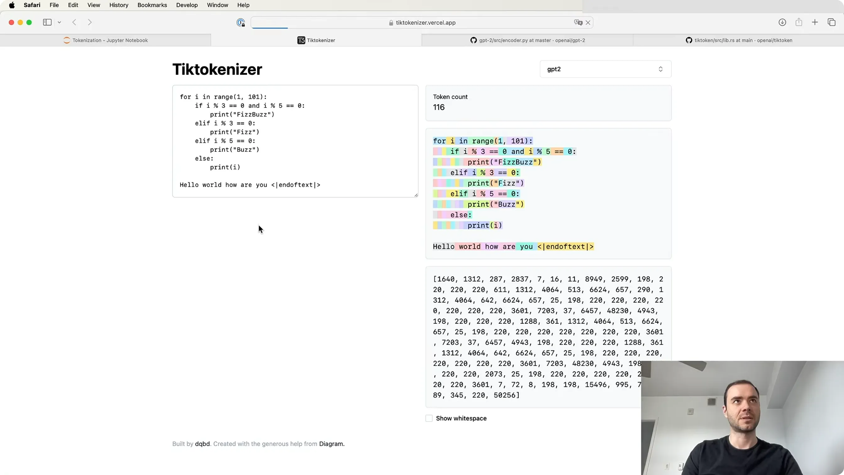
Task: Add a new tab with the plus icon
Action: [x=815, y=22]
